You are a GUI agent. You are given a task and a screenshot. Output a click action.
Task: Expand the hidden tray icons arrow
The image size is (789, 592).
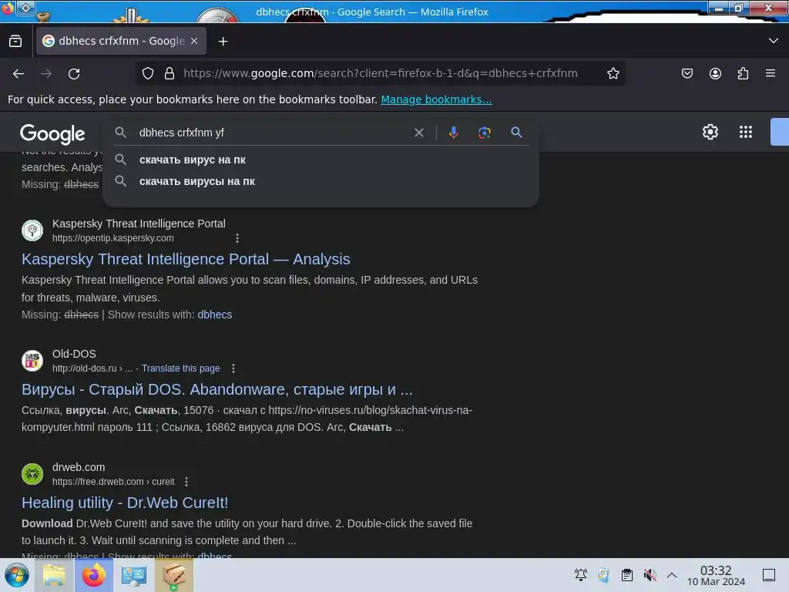coord(672,575)
